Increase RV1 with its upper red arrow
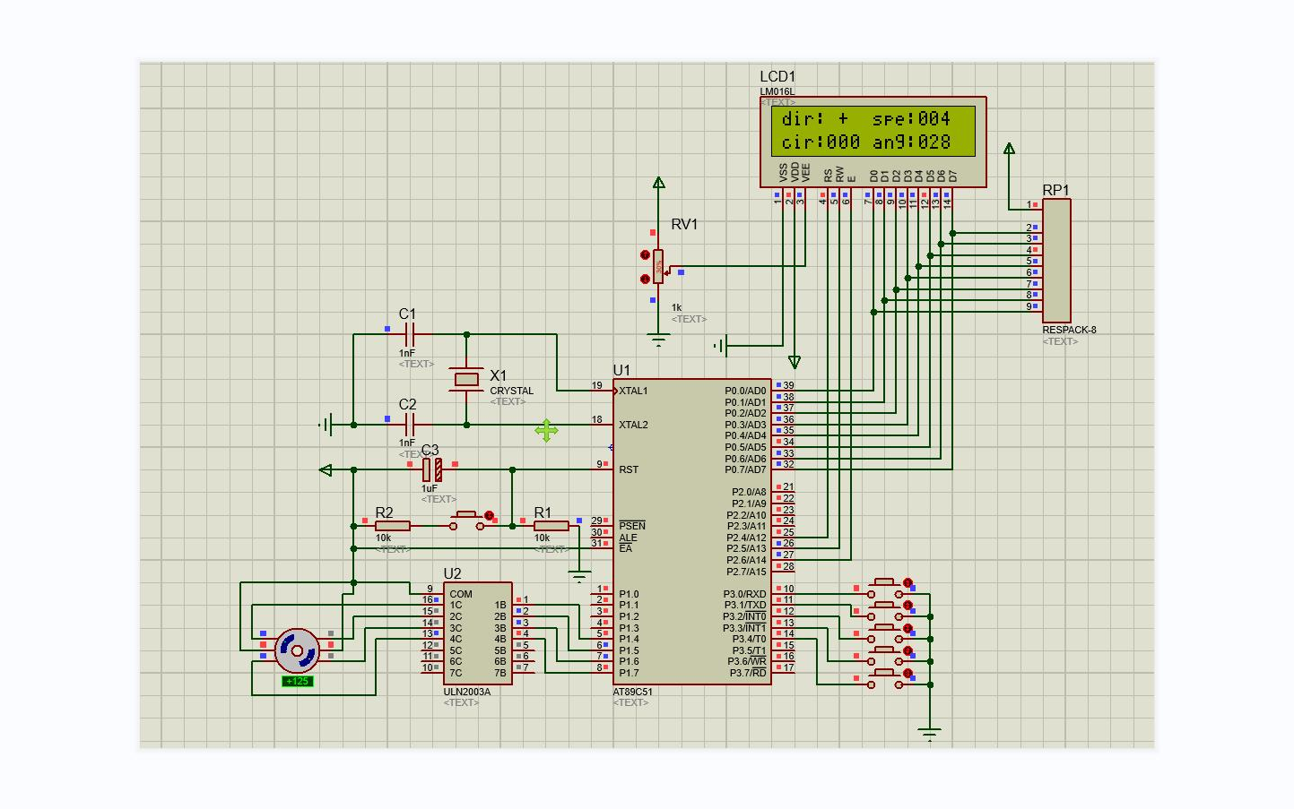The image size is (1294, 809). click(645, 255)
